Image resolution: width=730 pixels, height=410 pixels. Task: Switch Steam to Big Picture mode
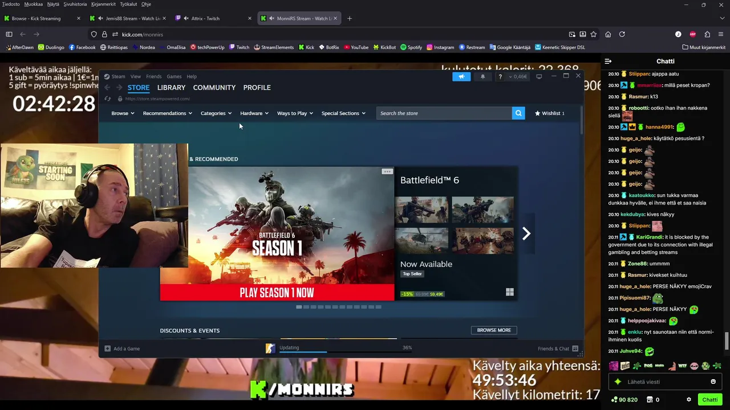(x=539, y=76)
